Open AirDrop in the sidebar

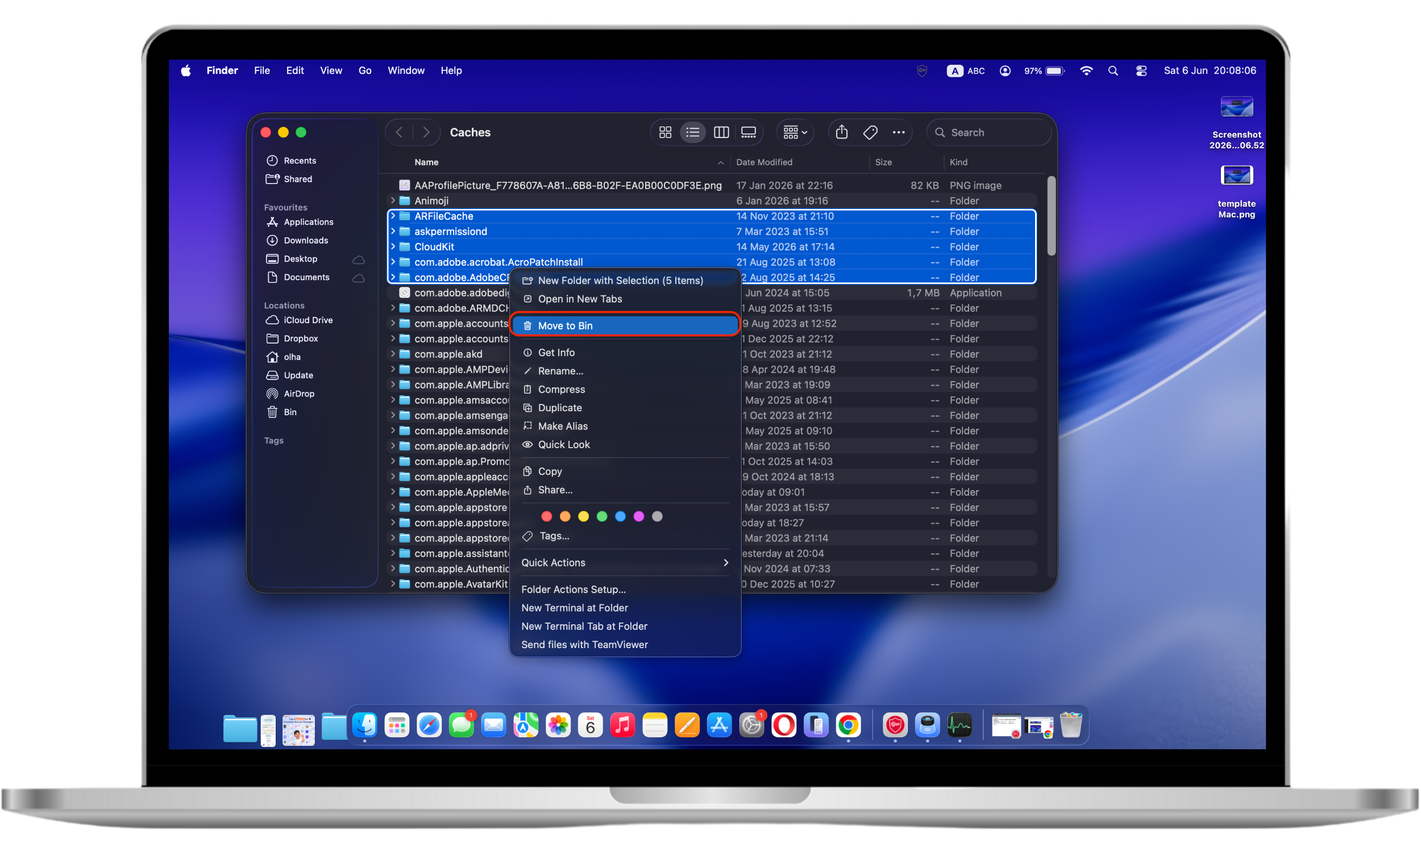(x=298, y=394)
